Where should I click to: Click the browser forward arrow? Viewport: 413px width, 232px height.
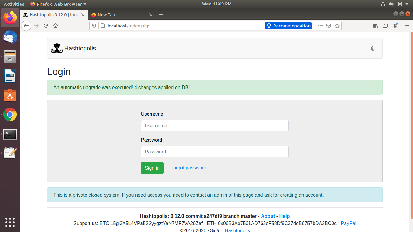pyautogui.click(x=36, y=26)
